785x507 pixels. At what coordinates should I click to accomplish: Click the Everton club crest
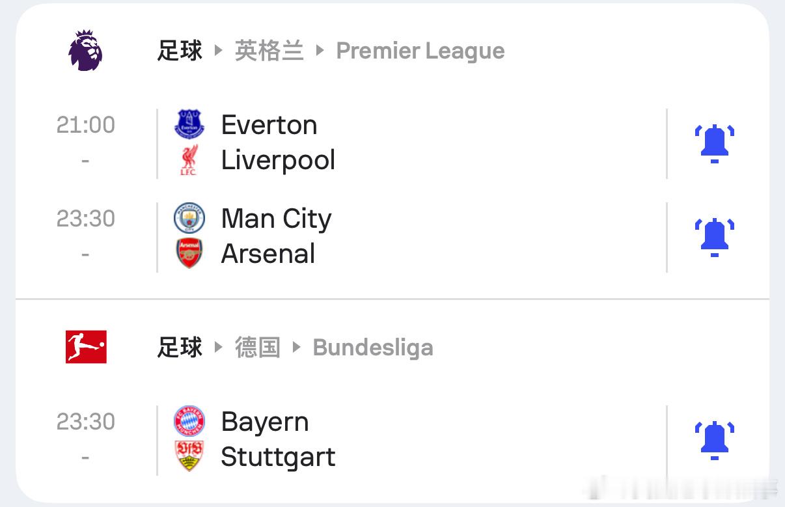pyautogui.click(x=189, y=124)
